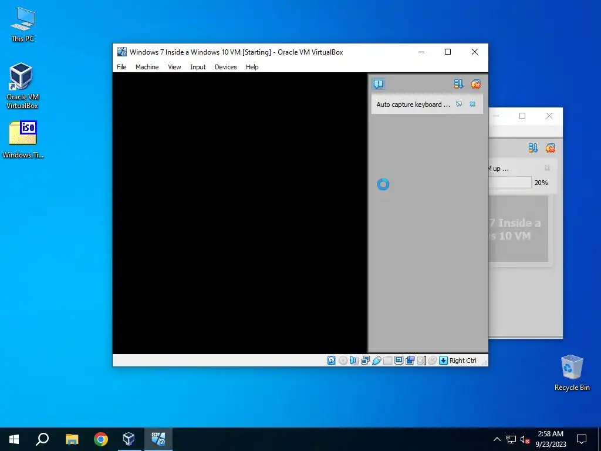Click sort order icon in background VirtualBox window
This screenshot has height=451, width=601.
[x=533, y=148]
